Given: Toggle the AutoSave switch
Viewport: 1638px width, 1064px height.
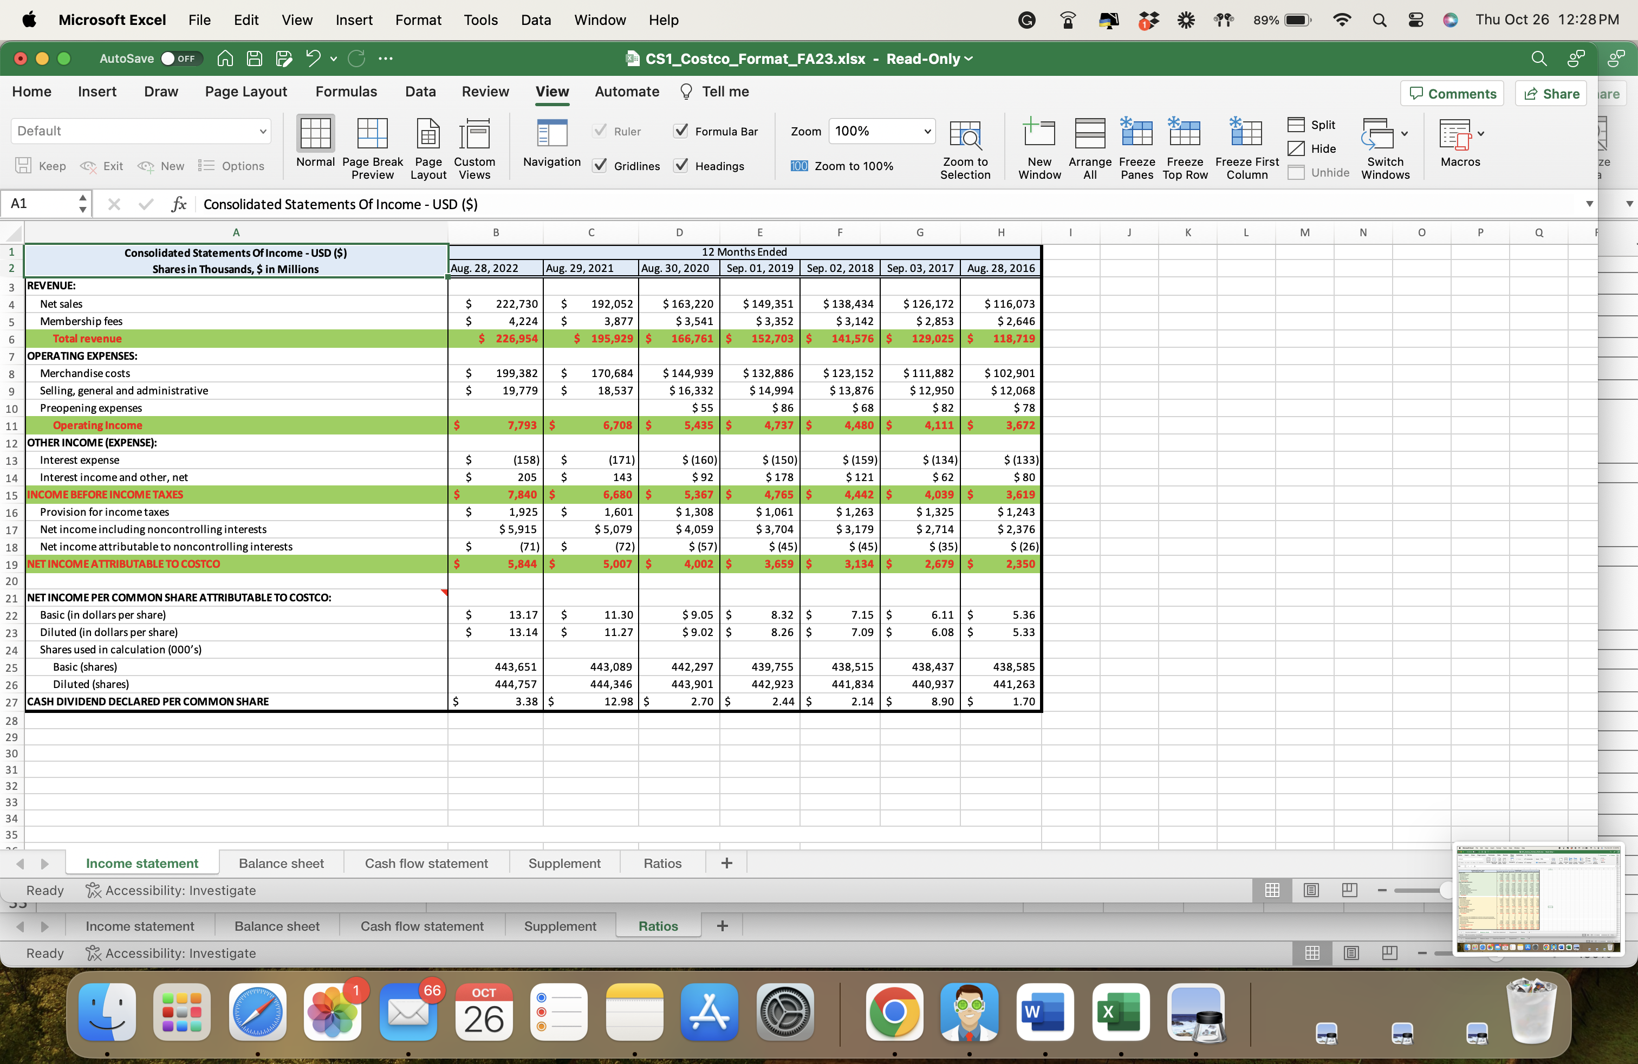Looking at the screenshot, I should [180, 59].
